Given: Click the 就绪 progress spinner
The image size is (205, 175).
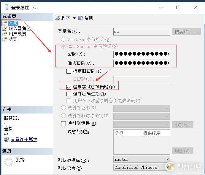Looking at the screenshot, I should (x=9, y=162).
